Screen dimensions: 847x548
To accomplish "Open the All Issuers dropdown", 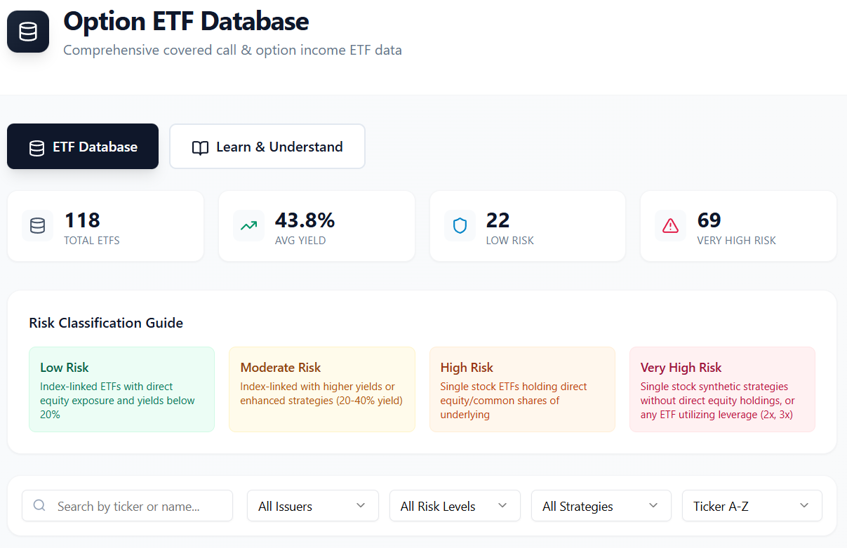I will click(313, 505).
